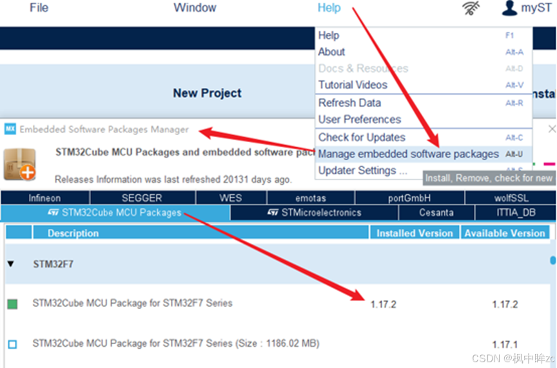Collapse the STM32F7 group triangle

(11, 264)
